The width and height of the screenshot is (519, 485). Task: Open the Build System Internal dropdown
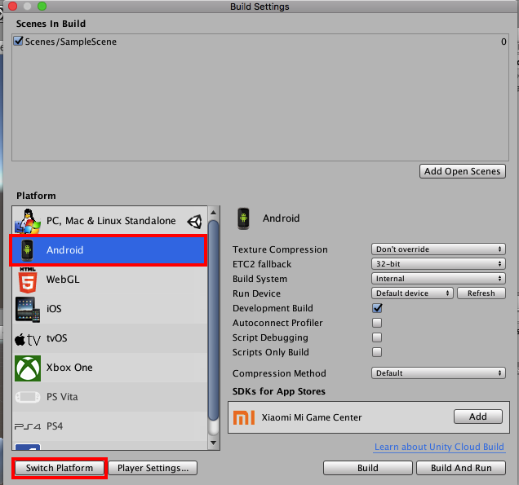438,279
